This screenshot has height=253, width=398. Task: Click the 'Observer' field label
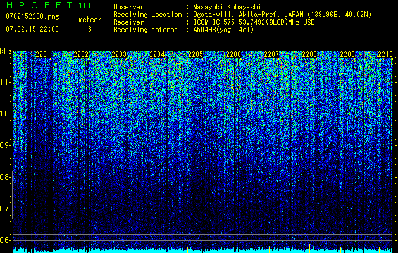coord(128,7)
